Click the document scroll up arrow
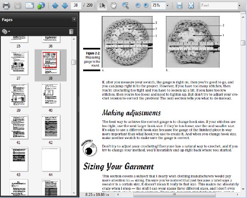 [243, 17]
